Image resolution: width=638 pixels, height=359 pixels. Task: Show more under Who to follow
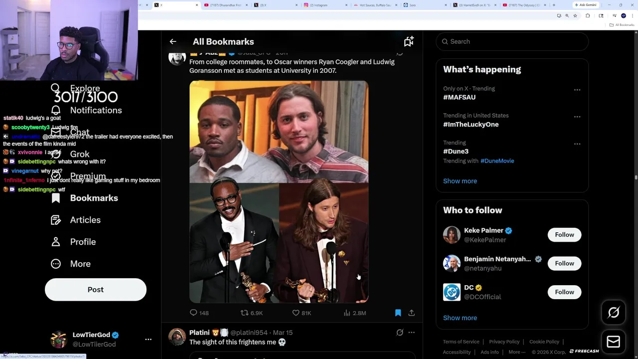pos(460,318)
